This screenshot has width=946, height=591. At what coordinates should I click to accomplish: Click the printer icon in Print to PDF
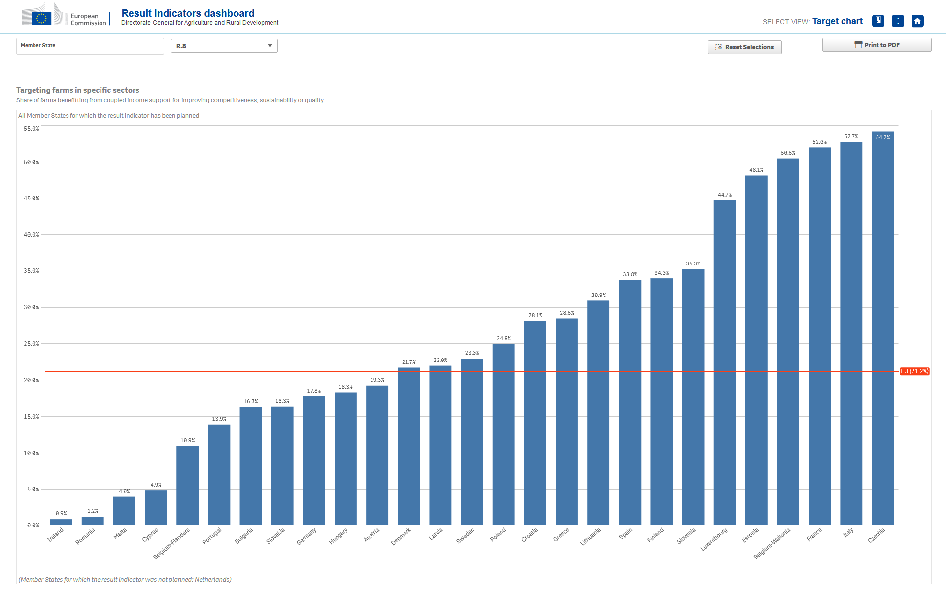pos(858,45)
